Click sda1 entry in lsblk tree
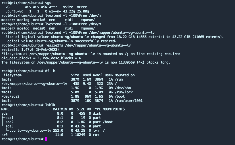 (x=9, y=118)
